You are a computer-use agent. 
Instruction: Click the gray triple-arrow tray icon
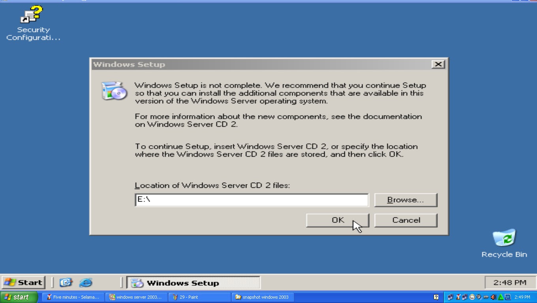click(486, 297)
